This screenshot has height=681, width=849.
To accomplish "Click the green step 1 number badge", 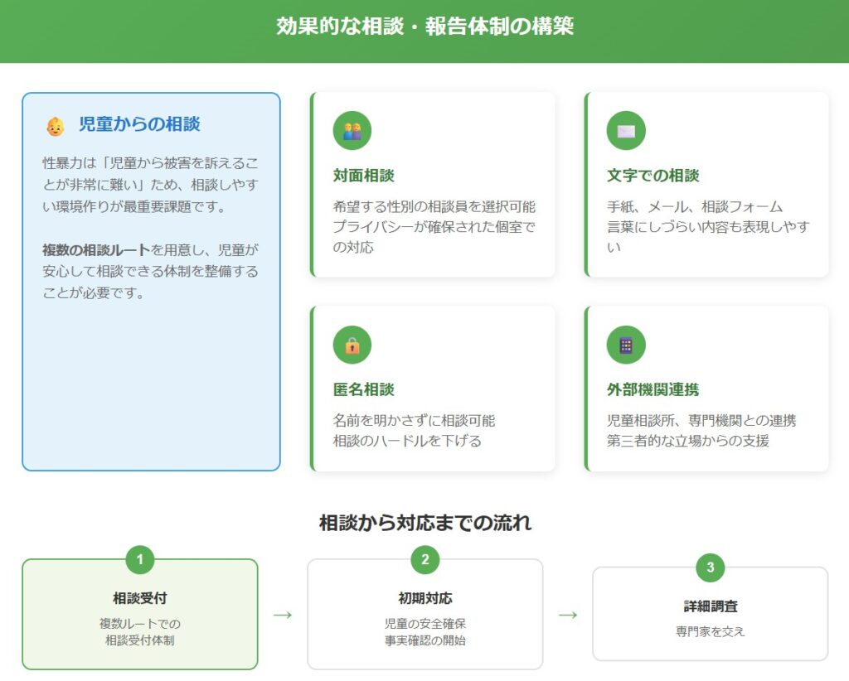I will click(x=140, y=559).
